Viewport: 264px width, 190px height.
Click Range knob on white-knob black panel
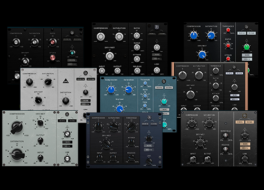[137, 47]
